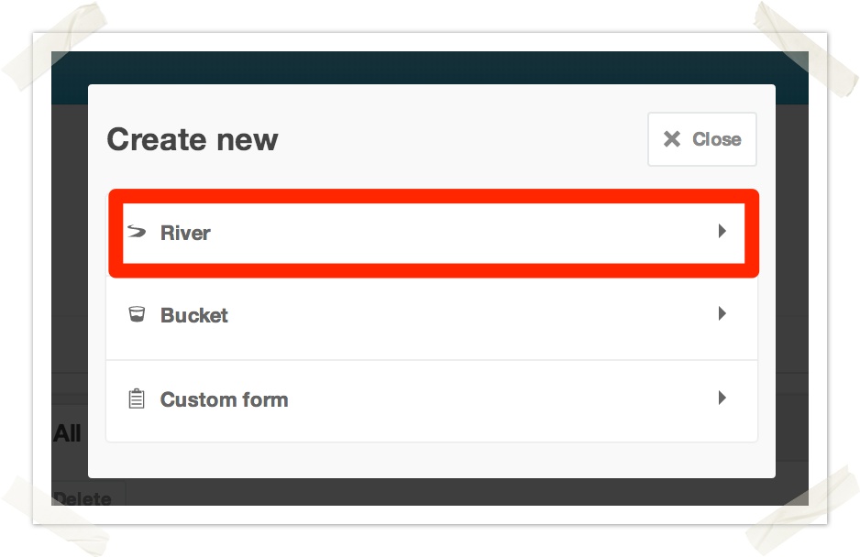
Task: Expand the Custom form option arrow
Action: (x=722, y=399)
